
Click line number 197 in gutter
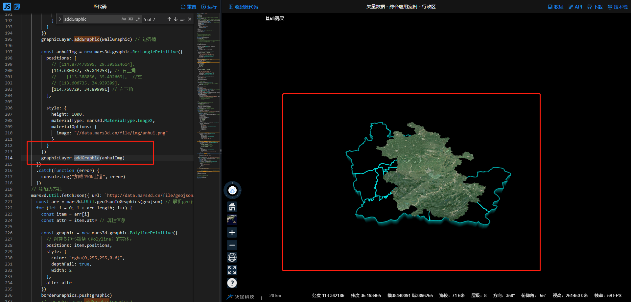pos(9,52)
